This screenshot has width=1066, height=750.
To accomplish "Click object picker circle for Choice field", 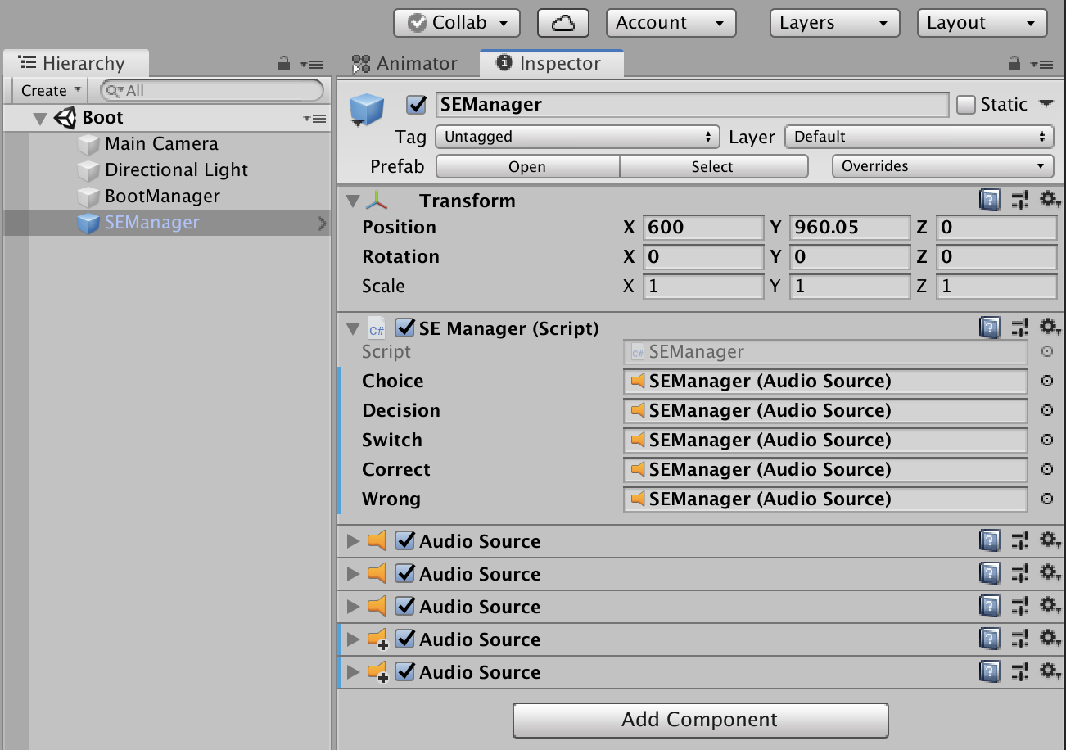I will pos(1046,381).
